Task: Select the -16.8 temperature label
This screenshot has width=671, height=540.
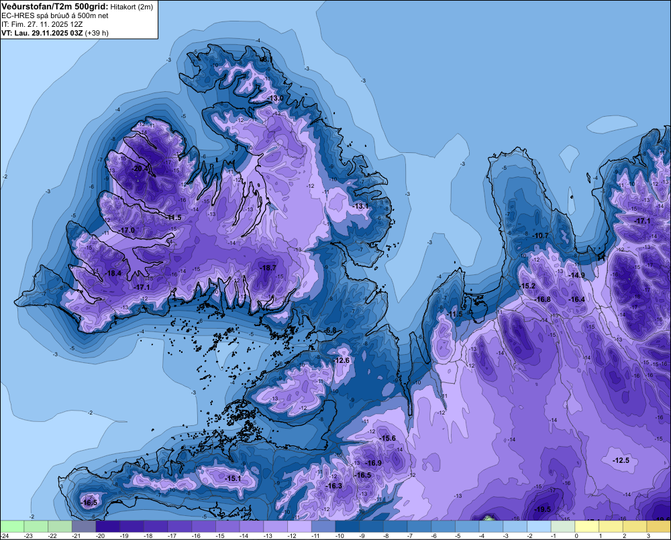Action: coord(543,300)
